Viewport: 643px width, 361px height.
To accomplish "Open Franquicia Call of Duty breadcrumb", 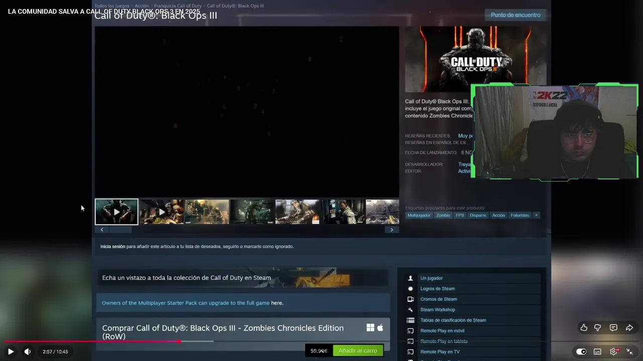I will (x=178, y=6).
